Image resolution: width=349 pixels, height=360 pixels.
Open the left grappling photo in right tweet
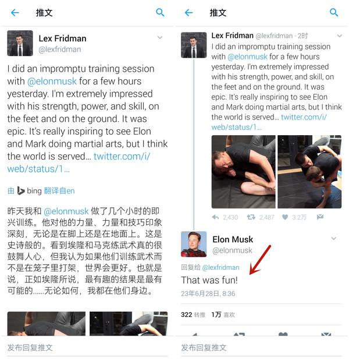coord(243,172)
